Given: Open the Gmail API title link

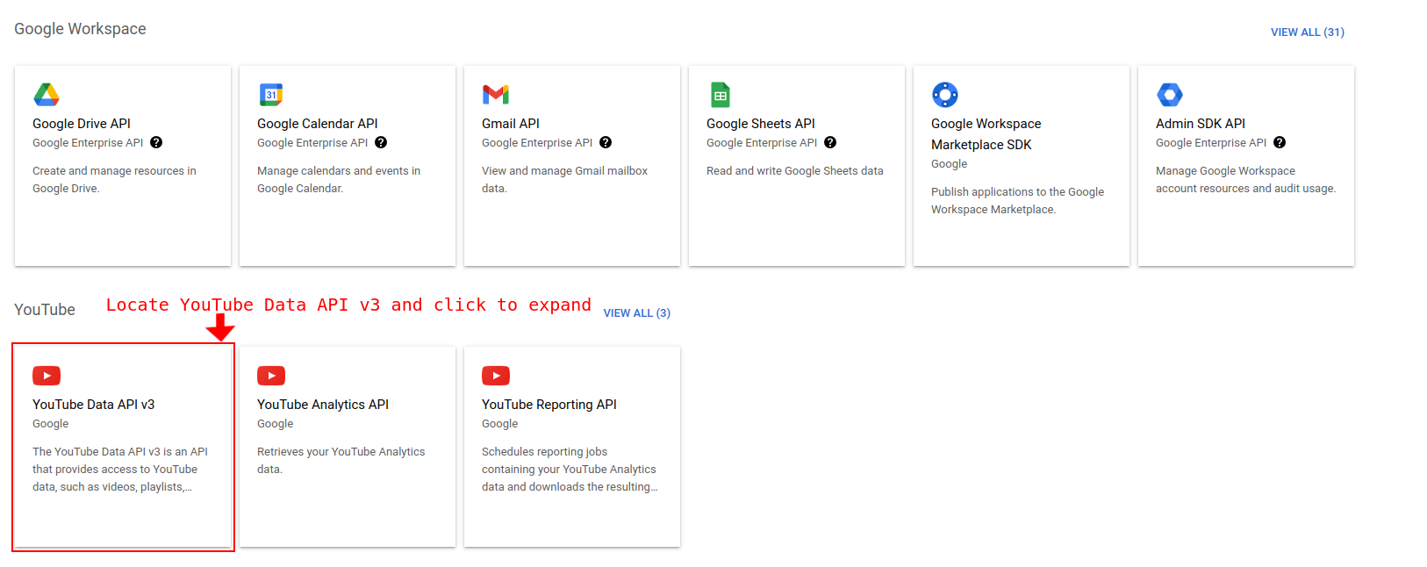Looking at the screenshot, I should (x=511, y=124).
